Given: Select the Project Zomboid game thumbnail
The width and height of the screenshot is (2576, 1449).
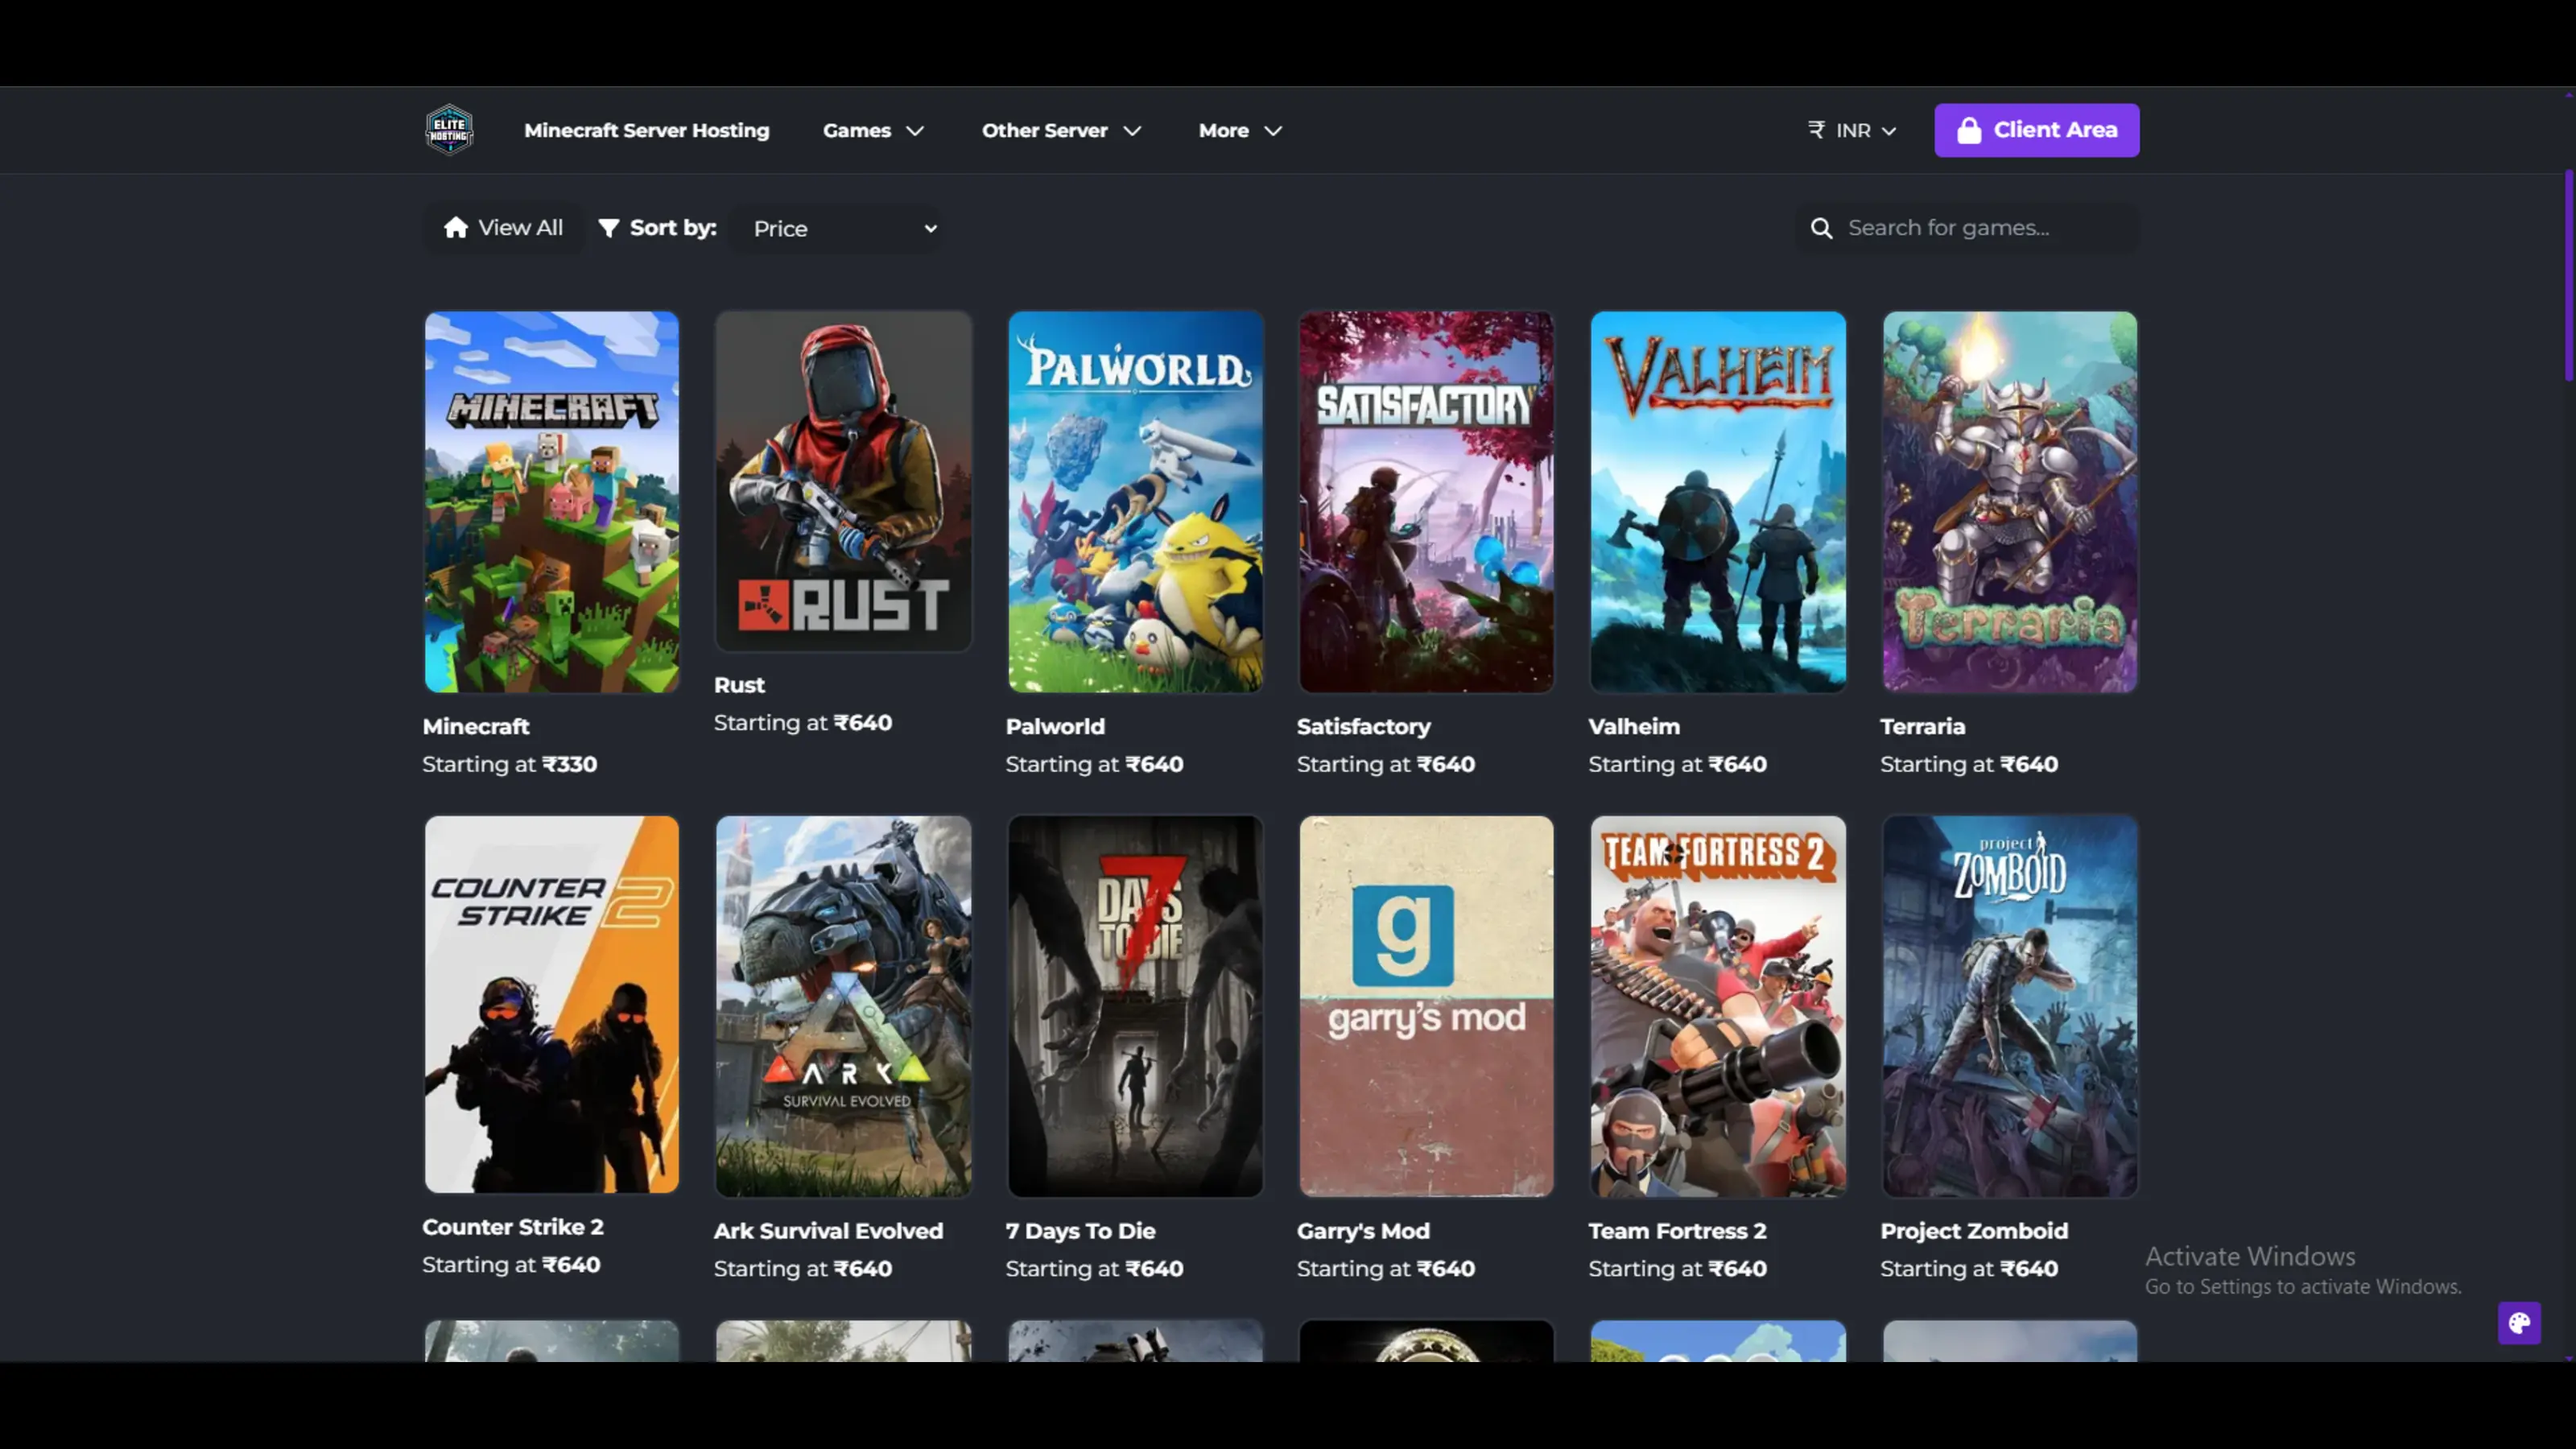Looking at the screenshot, I should pyautogui.click(x=2009, y=1006).
